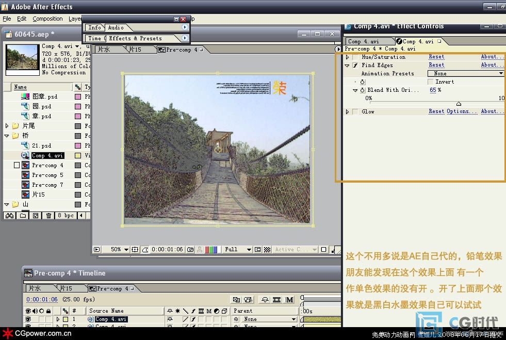Toggle the Frame Blending enable button
506x340 pixels.
276,300
